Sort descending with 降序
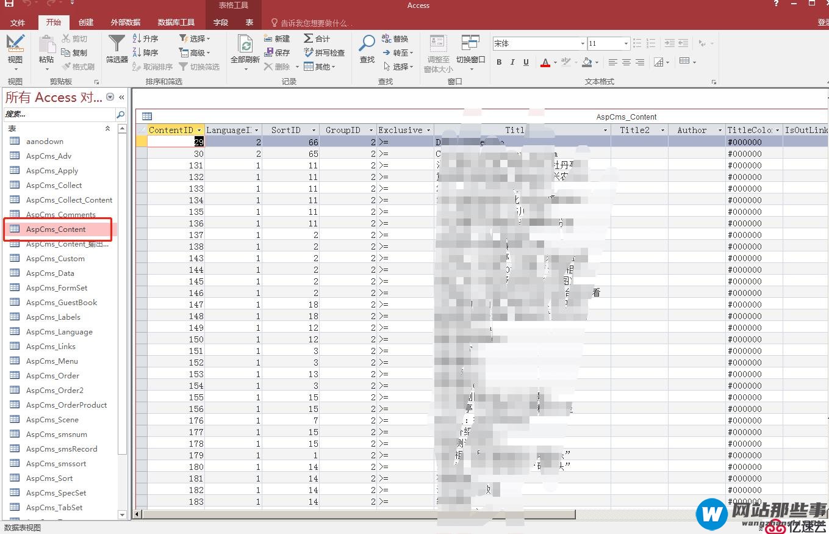 (x=145, y=52)
